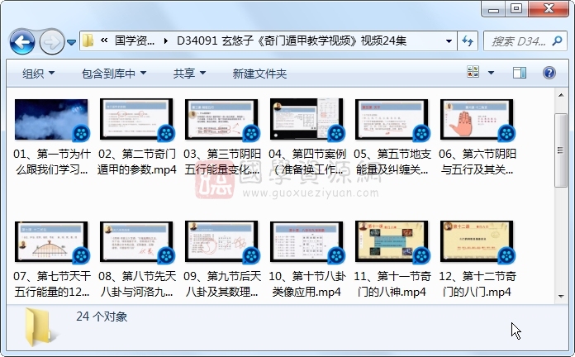Select 国学资... breadcrumb segment
Viewport: 575px width, 357px height.
134,40
